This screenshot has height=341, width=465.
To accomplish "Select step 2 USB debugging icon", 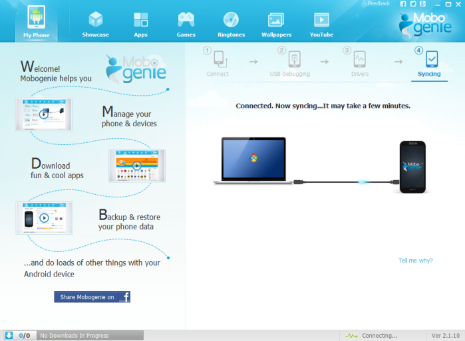I will click(295, 58).
